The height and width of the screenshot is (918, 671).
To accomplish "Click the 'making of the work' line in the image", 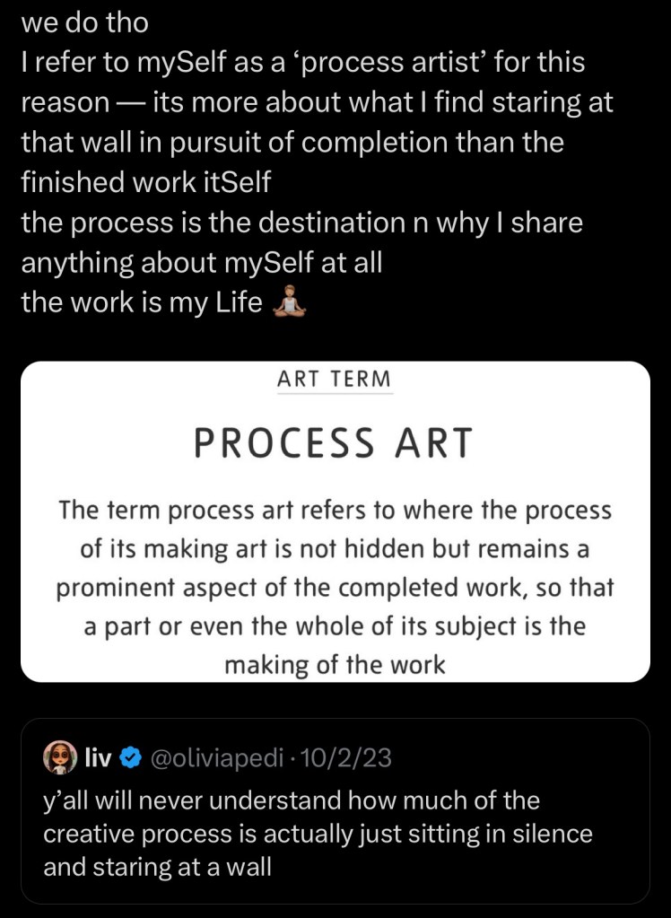I will pos(335,665).
